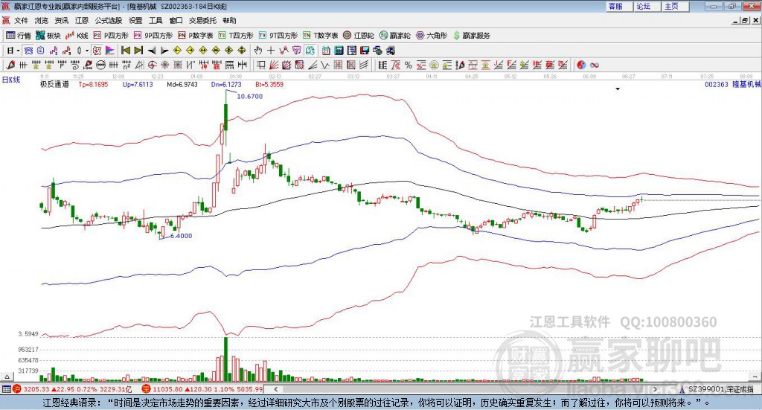Jump to the last bar icon
The height and width of the screenshot is (410, 762).
click(x=138, y=51)
